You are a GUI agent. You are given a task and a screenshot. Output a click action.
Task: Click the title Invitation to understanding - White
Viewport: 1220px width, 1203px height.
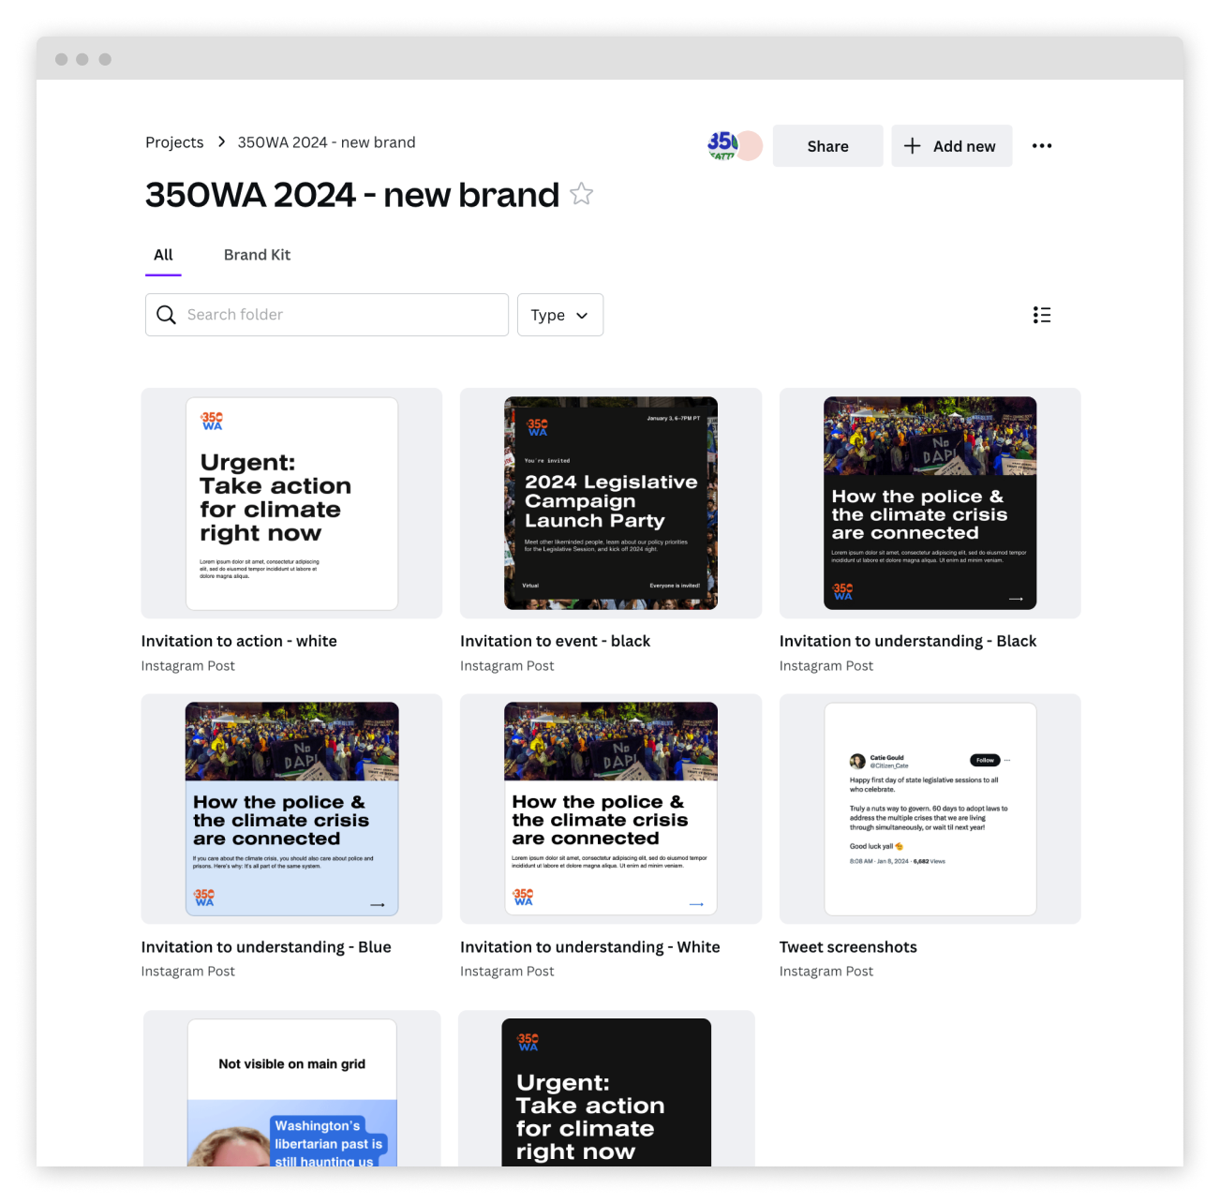[590, 947]
